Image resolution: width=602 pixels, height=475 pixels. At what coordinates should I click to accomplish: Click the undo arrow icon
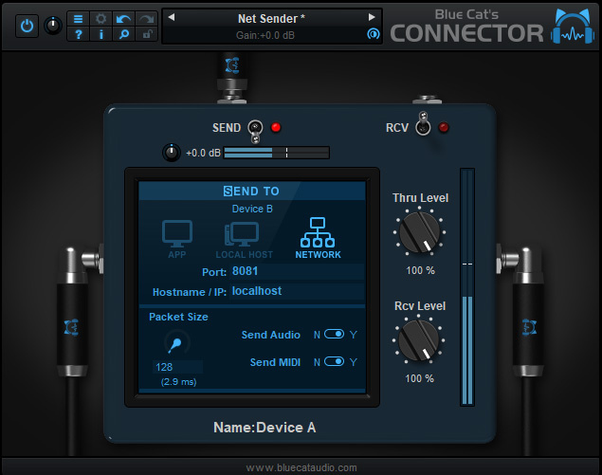(123, 19)
